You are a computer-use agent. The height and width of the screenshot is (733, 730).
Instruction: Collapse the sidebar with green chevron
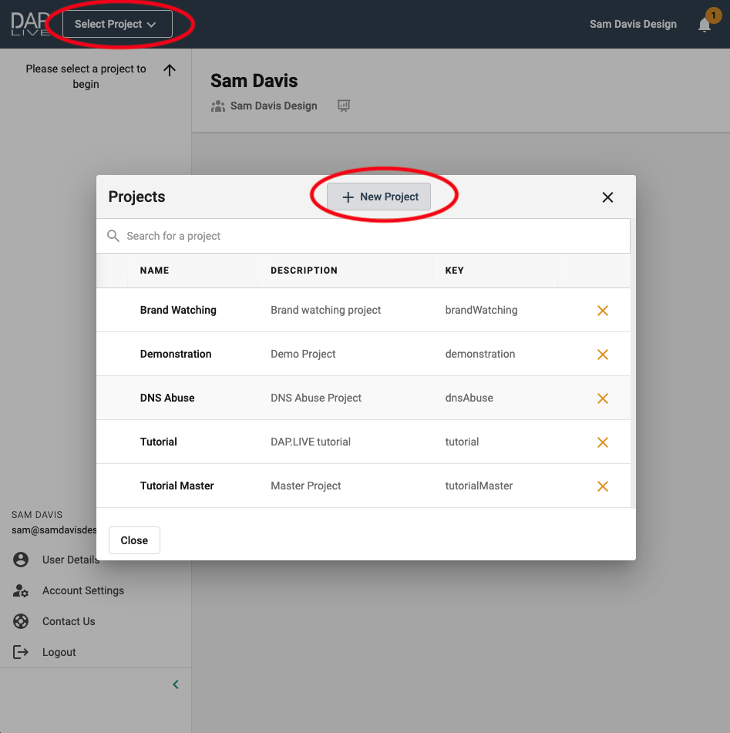176,684
